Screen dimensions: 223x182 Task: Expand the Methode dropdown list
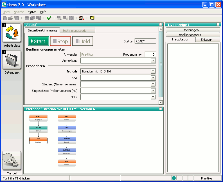(153, 71)
